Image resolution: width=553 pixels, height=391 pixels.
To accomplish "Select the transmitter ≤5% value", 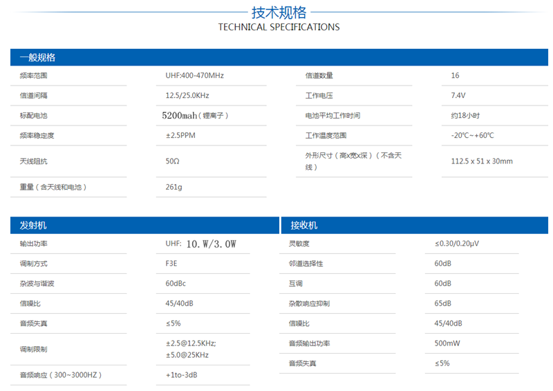I will [174, 324].
